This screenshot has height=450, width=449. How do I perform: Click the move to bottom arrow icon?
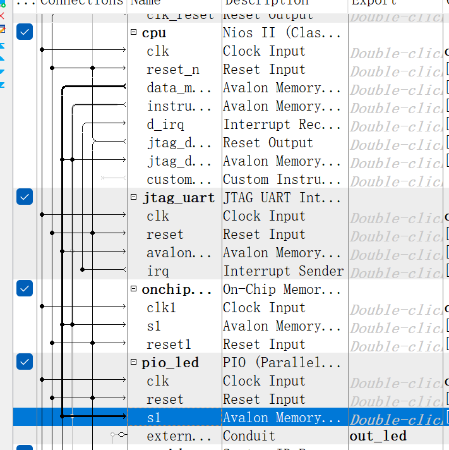click(x=3, y=85)
